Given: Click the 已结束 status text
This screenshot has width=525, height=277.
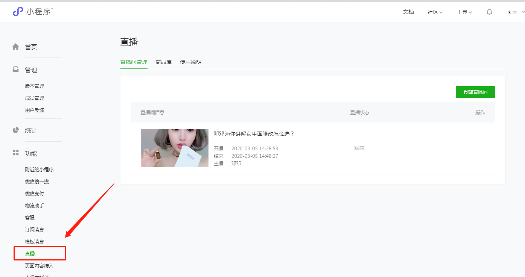Looking at the screenshot, I should tap(357, 148).
